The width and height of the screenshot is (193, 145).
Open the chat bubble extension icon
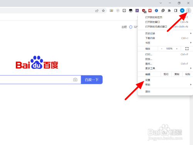coord(124,10)
